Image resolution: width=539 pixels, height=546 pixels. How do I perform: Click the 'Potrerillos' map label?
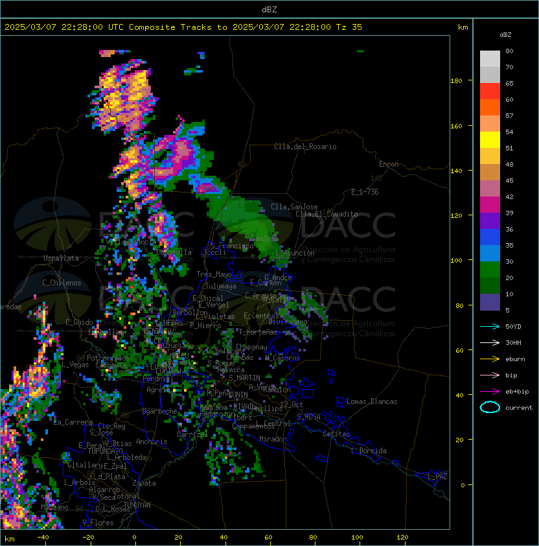click(x=108, y=358)
